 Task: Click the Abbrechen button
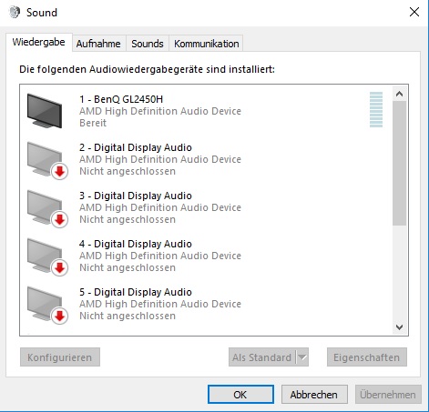pos(314,395)
